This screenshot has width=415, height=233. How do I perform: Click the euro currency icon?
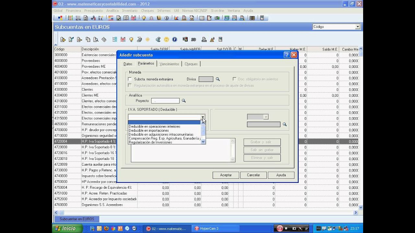[x=158, y=39]
